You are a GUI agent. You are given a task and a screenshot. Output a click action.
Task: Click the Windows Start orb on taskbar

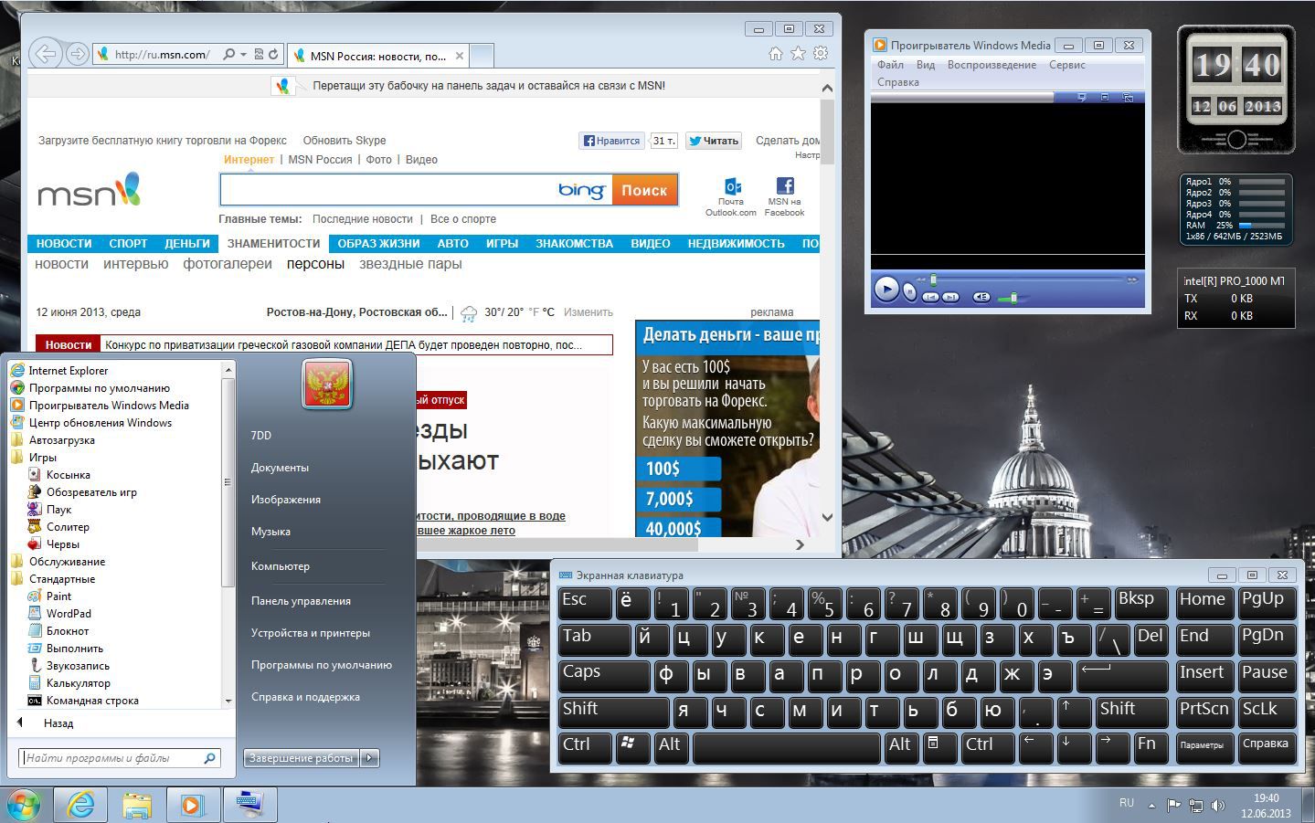click(25, 805)
